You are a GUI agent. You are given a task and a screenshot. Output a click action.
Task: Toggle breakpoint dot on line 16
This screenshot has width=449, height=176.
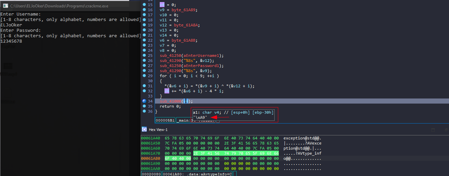[144, 10]
